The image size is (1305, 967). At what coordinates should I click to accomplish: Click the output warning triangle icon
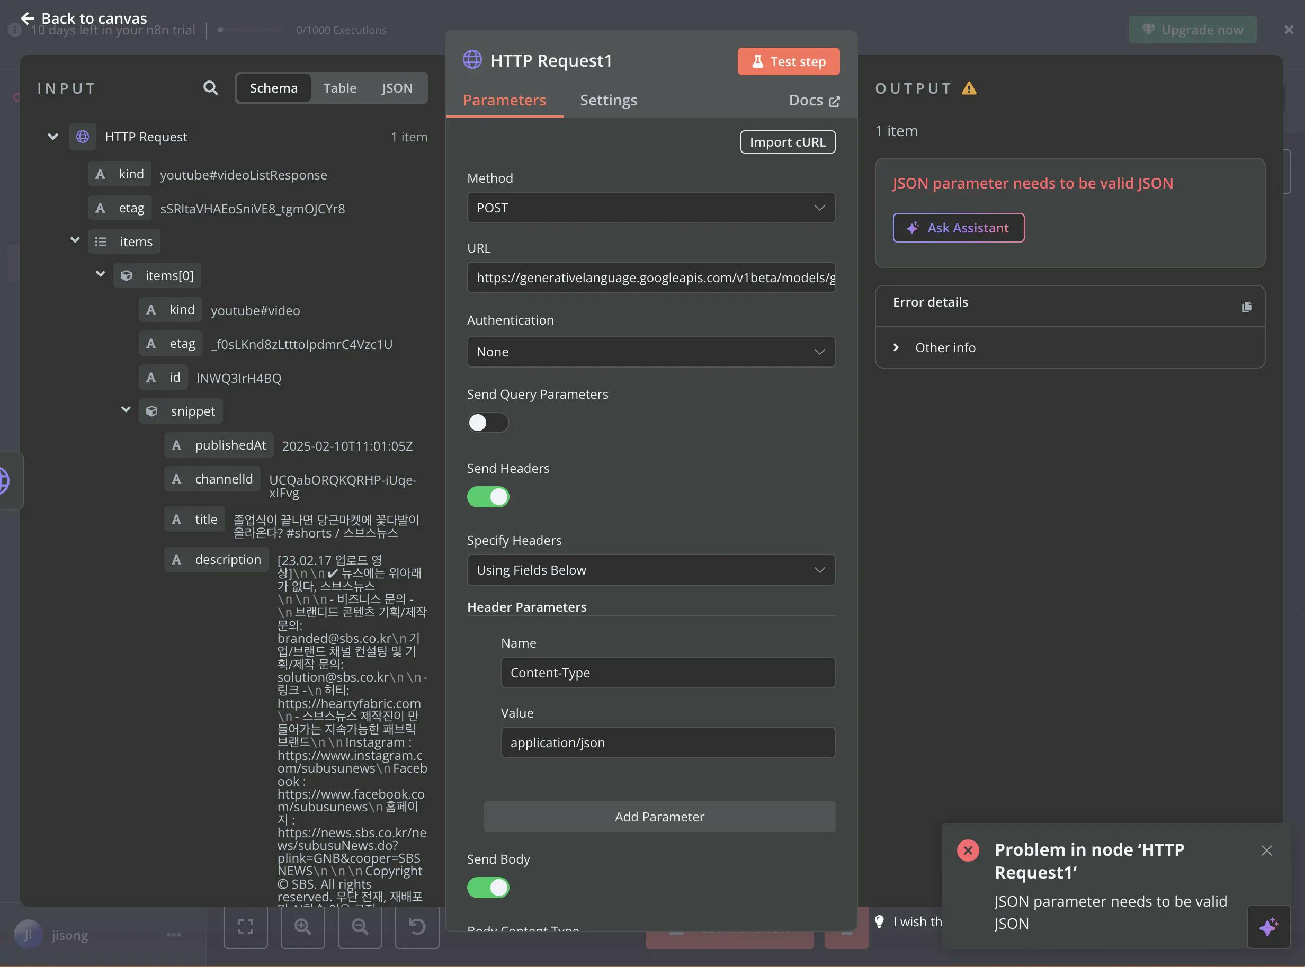(x=969, y=88)
